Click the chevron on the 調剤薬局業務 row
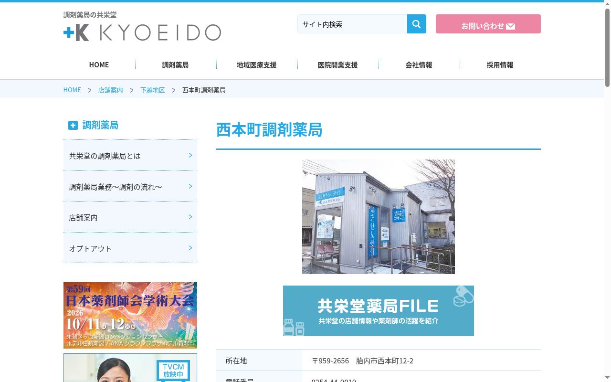This screenshot has width=611, height=382. pos(190,186)
